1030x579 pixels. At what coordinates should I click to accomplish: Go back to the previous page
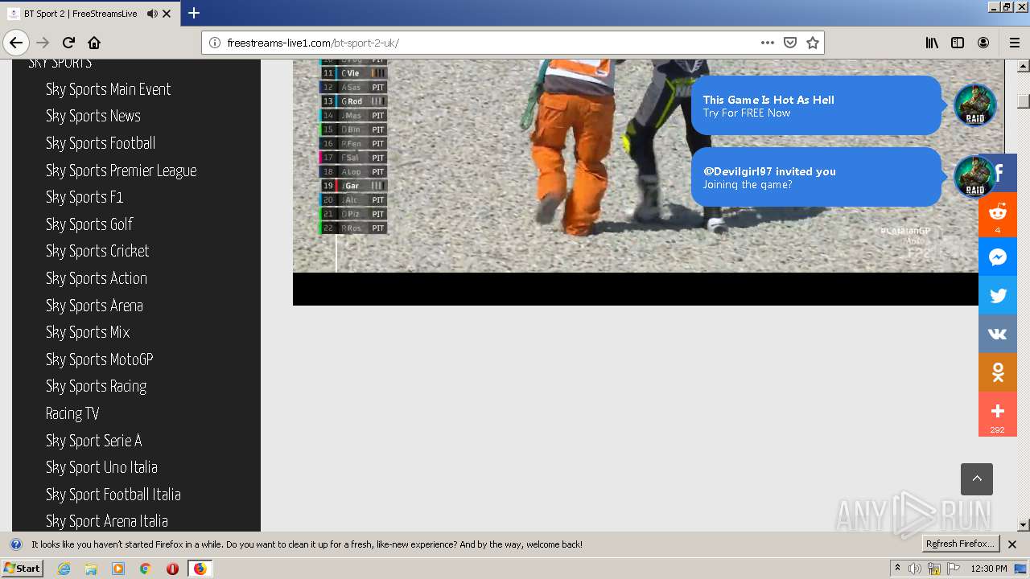pyautogui.click(x=16, y=43)
